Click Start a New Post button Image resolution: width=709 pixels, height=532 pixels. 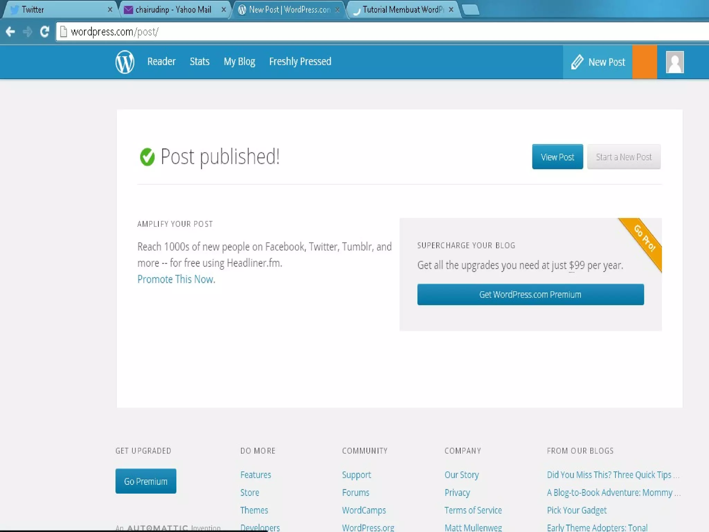point(623,157)
